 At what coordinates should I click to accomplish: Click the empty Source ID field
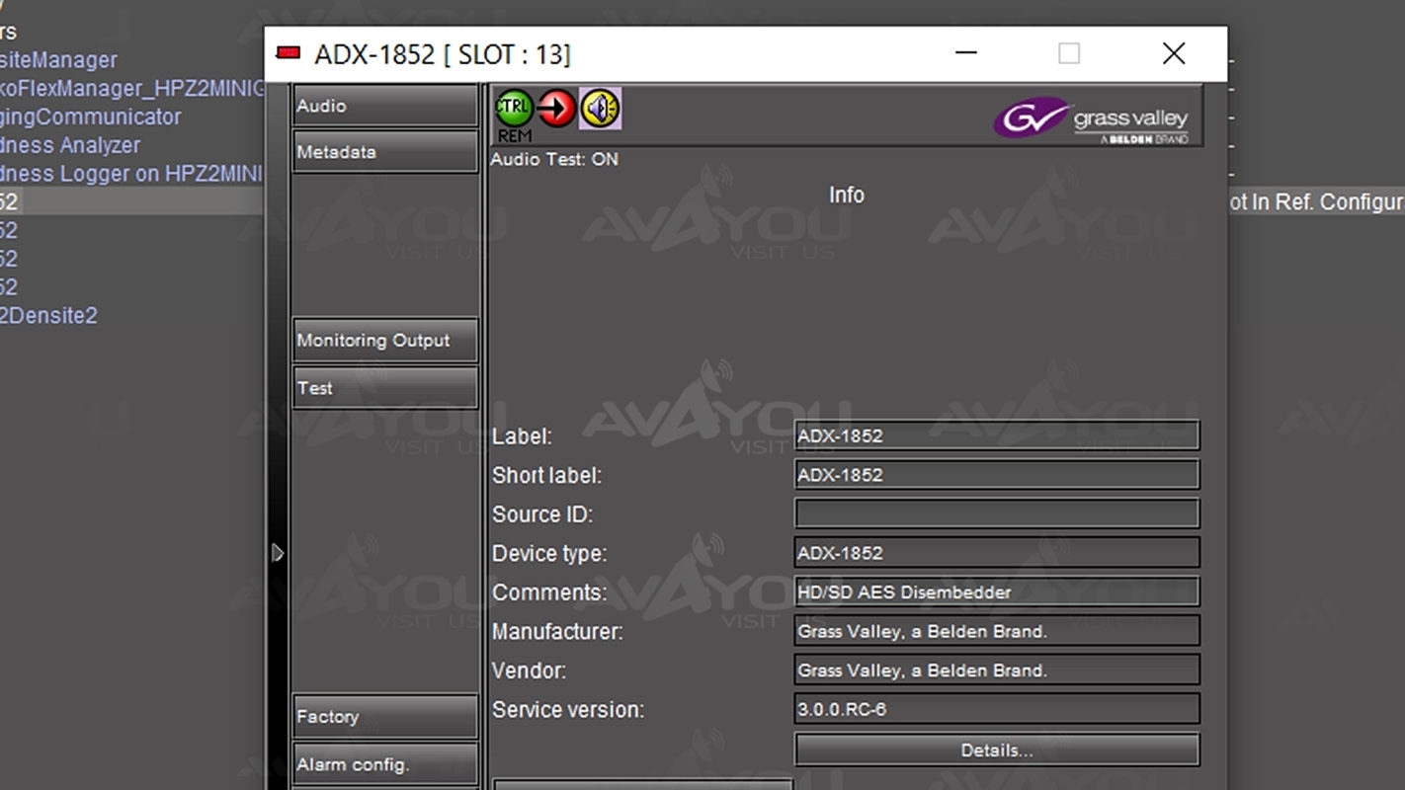[996, 513]
